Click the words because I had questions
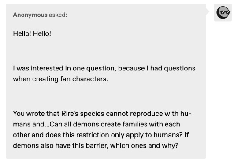The height and width of the screenshot is (163, 238). pyautogui.click(x=157, y=68)
